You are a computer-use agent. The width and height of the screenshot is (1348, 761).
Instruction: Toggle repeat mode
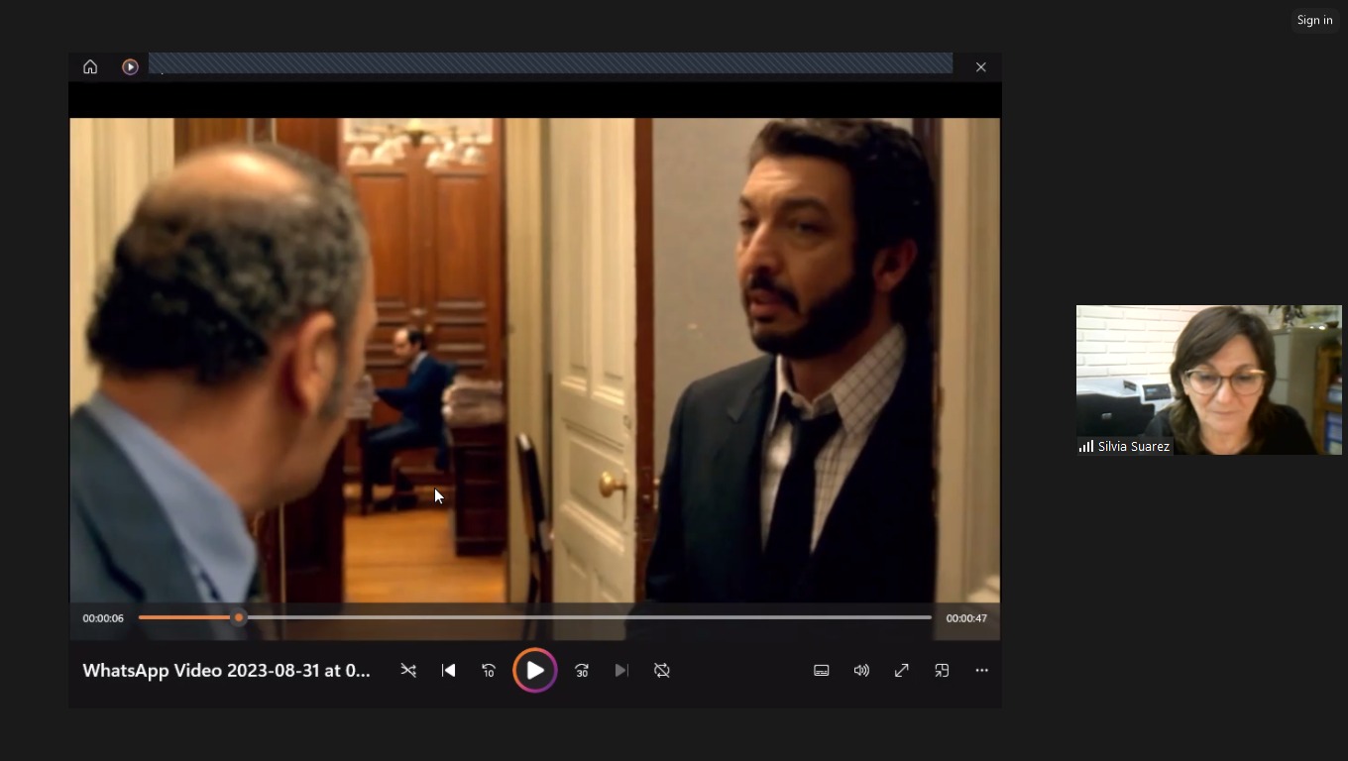point(662,671)
